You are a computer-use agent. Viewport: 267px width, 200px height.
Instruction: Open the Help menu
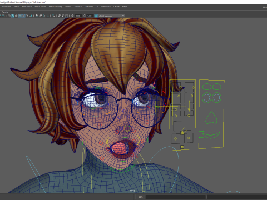click(125, 7)
